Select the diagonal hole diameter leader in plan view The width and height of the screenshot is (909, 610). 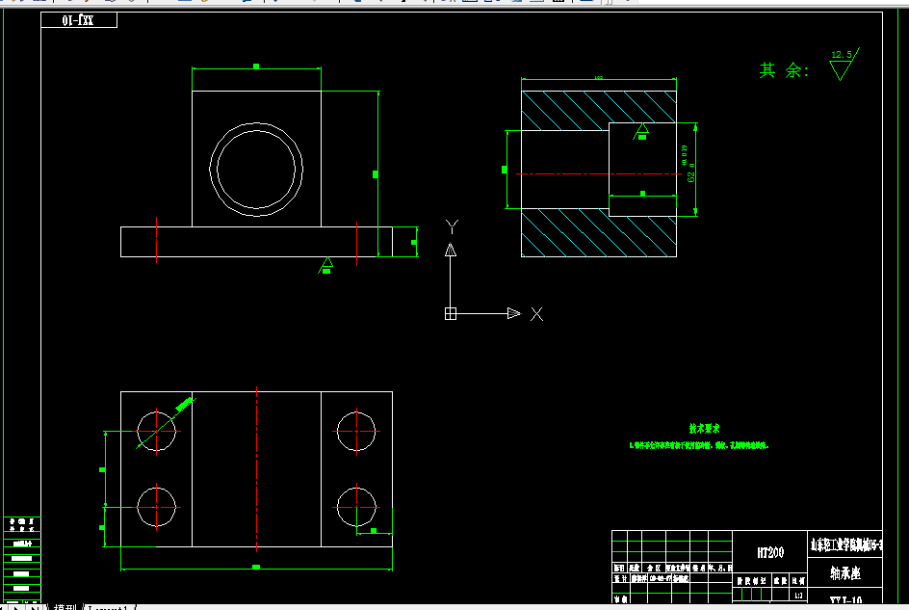pyautogui.click(x=167, y=423)
